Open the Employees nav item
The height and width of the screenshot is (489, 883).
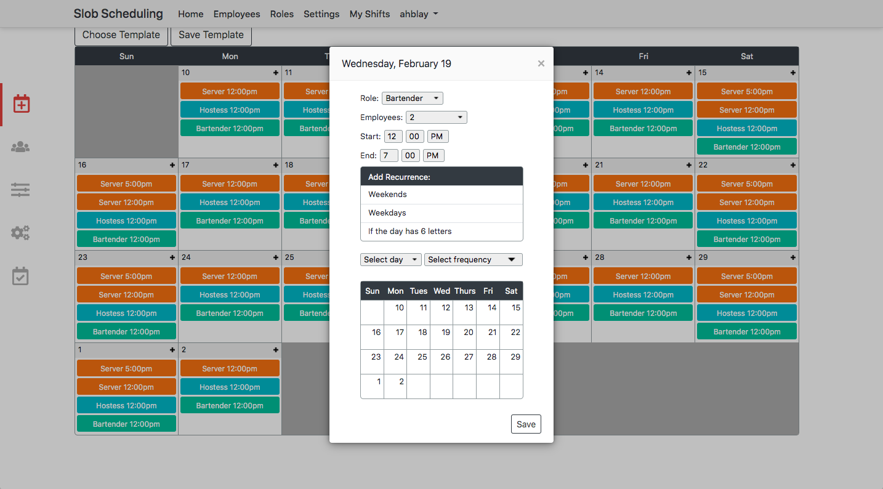pyautogui.click(x=237, y=14)
